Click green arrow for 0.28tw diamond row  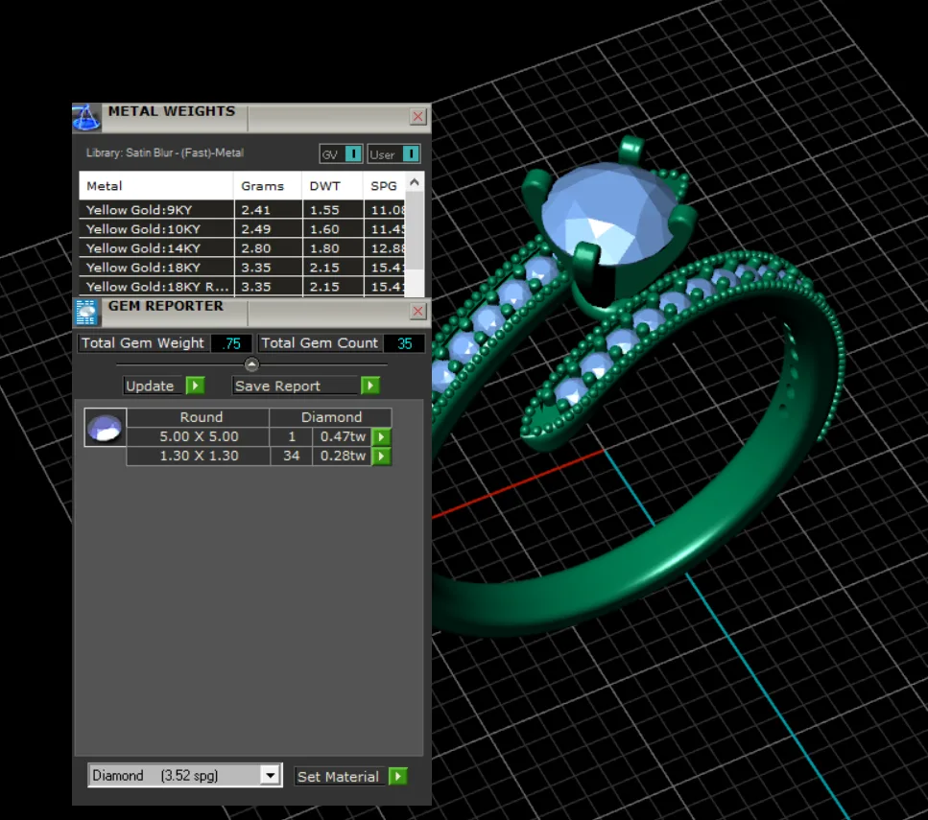[382, 457]
